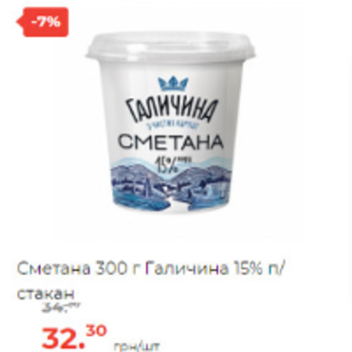Click the crossed-out old price 34
This screenshot has width=352, height=352.
click(x=60, y=307)
